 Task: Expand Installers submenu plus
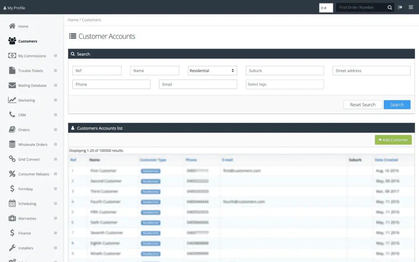pyautogui.click(x=55, y=248)
